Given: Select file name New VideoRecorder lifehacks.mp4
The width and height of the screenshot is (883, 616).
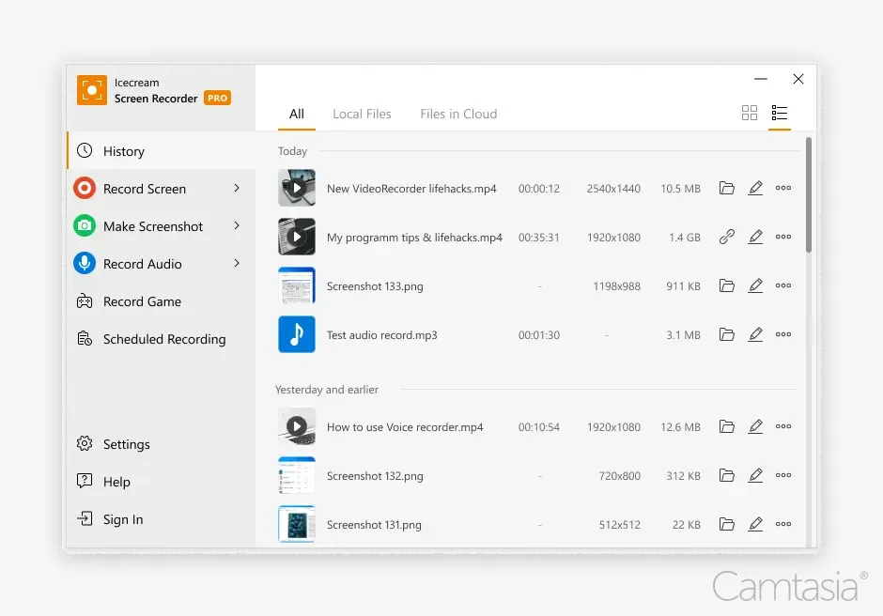Looking at the screenshot, I should (411, 189).
